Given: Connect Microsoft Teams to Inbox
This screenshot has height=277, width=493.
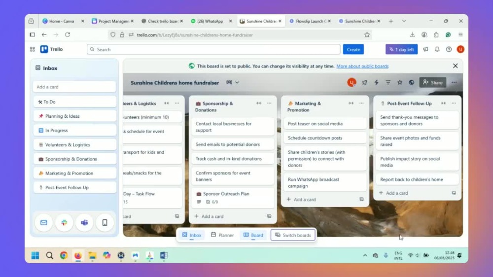Looking at the screenshot, I should pos(84,223).
